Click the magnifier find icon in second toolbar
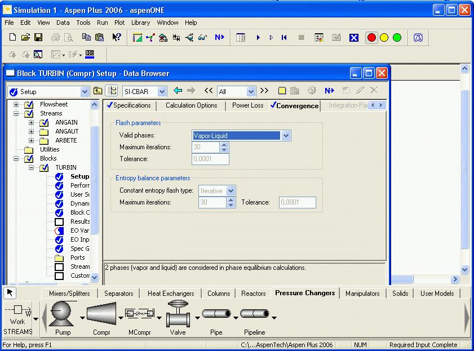This screenshot has width=474, height=351. tap(38, 55)
